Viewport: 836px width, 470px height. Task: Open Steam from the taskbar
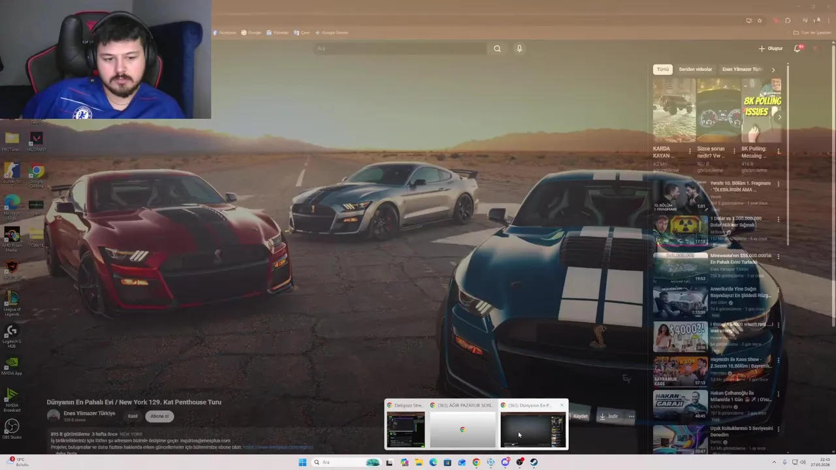(x=534, y=462)
